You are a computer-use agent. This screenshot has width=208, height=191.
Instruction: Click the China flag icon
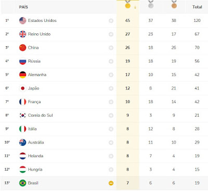click(22, 47)
